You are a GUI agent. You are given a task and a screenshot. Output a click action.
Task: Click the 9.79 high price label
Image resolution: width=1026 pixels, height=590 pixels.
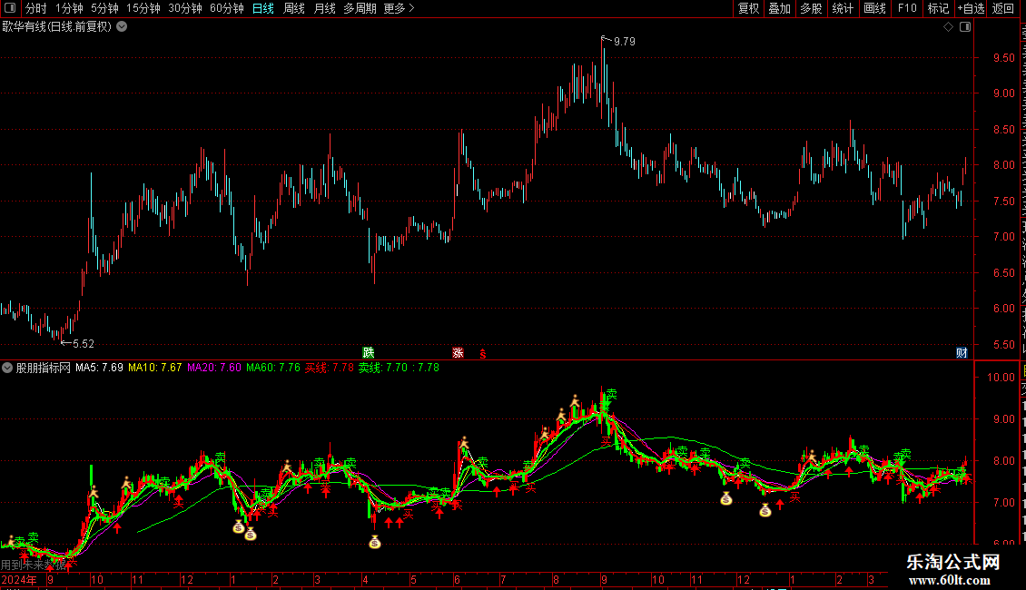point(625,42)
